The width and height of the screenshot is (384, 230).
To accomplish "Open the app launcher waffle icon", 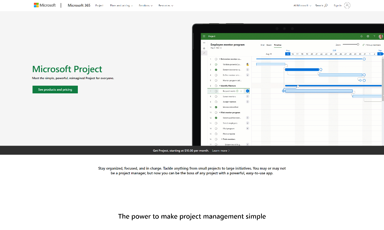I will (x=204, y=36).
